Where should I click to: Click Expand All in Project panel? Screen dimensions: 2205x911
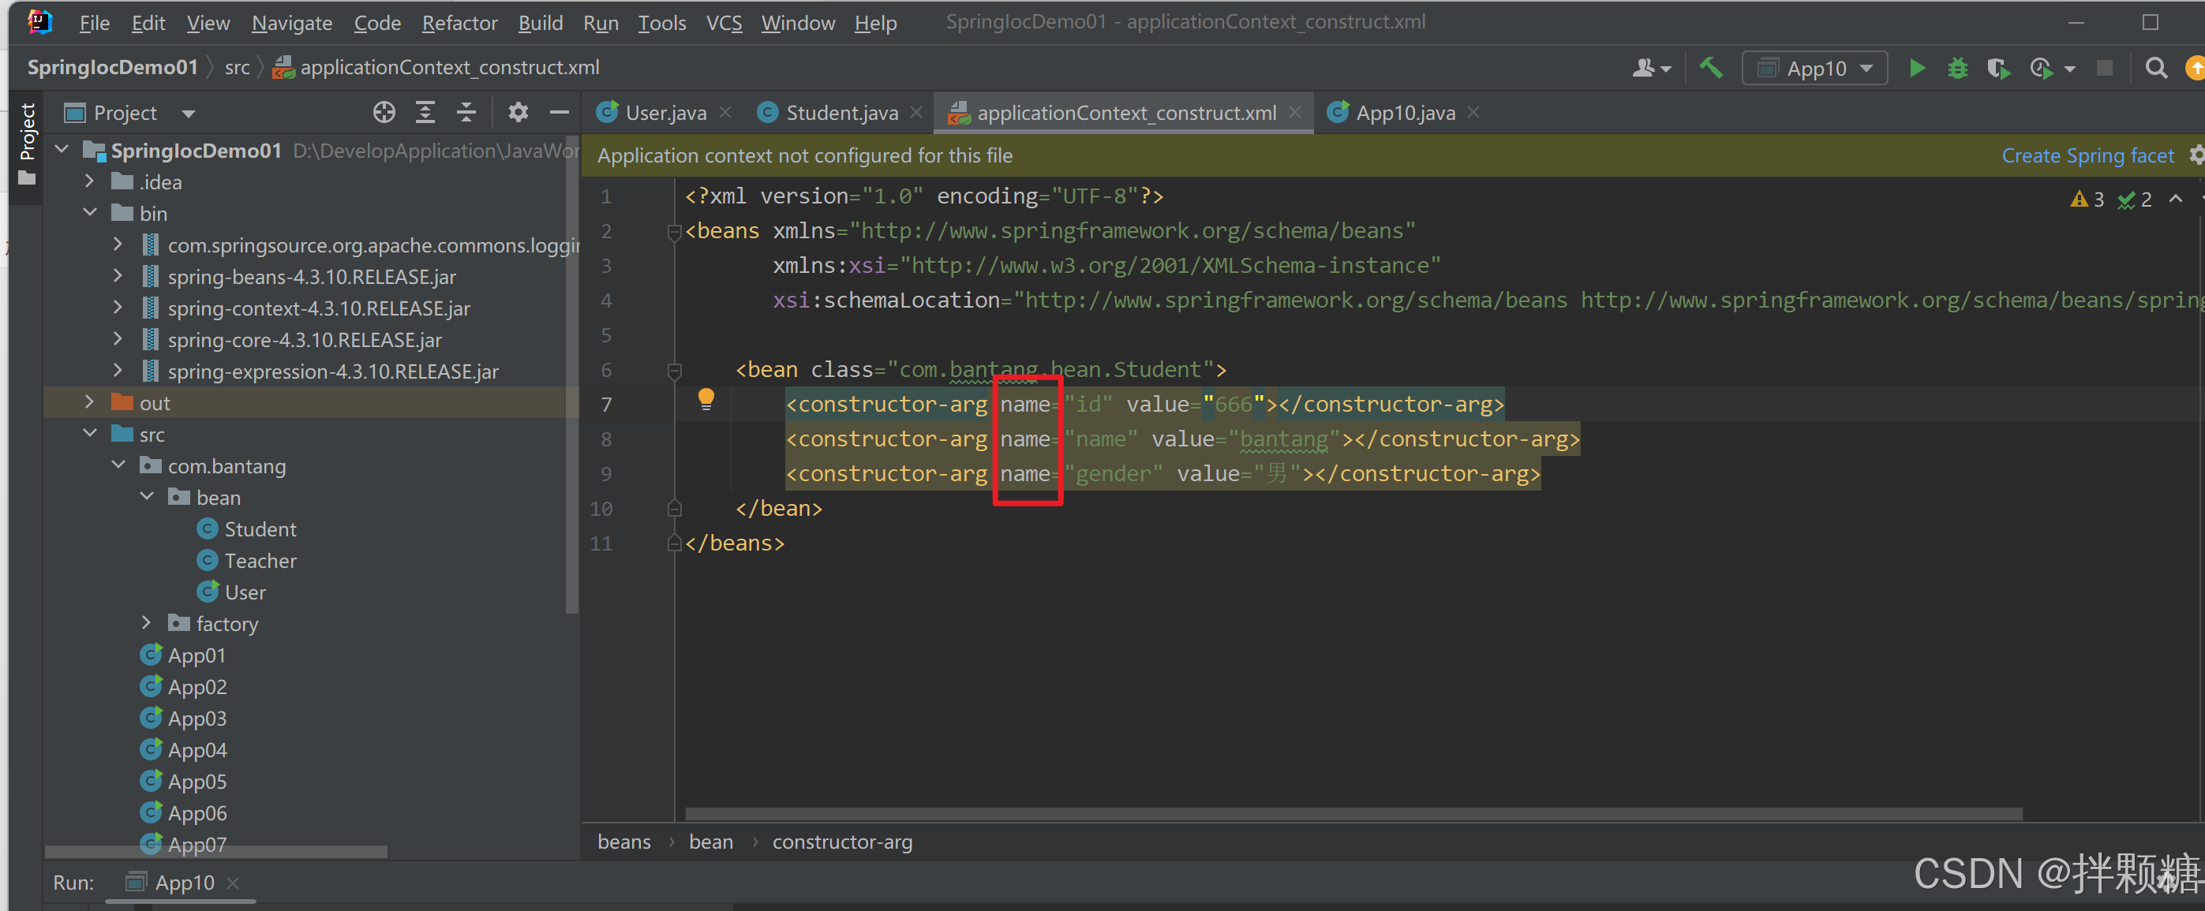point(425,113)
